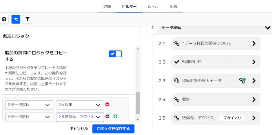Switch to the 詳細 tab
Screen dimensions: 272x135
point(107,7)
